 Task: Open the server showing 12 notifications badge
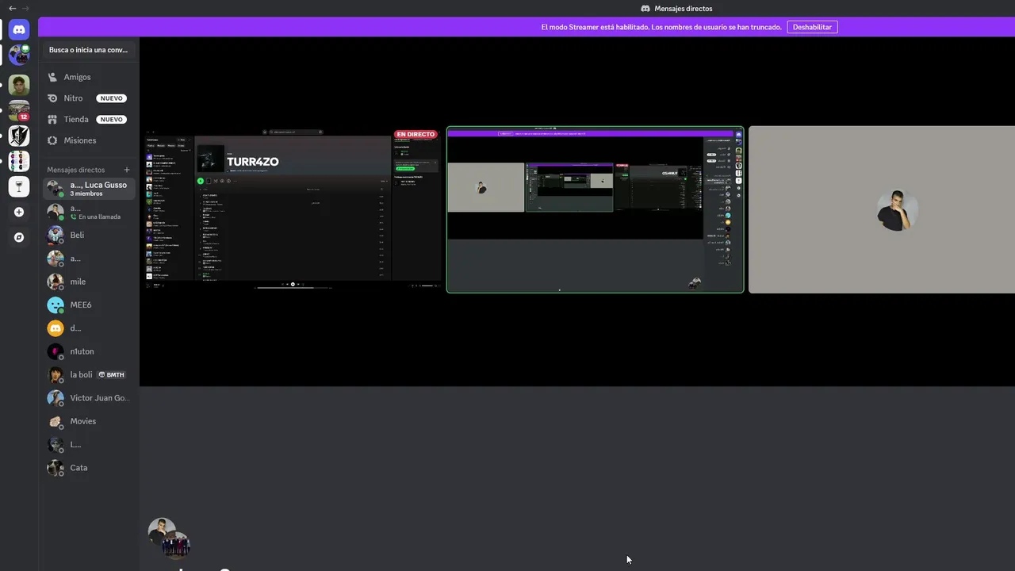[x=19, y=110]
